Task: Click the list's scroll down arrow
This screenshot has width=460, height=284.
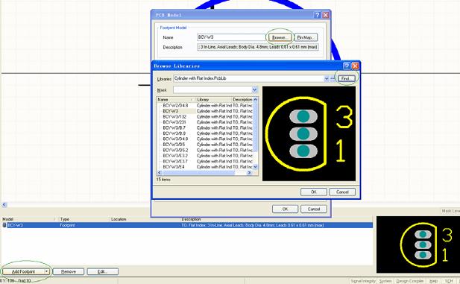Action: pos(255,167)
